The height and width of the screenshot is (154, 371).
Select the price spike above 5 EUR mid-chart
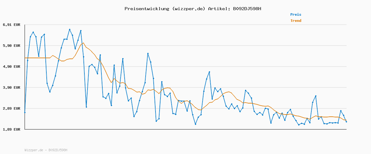(148, 53)
